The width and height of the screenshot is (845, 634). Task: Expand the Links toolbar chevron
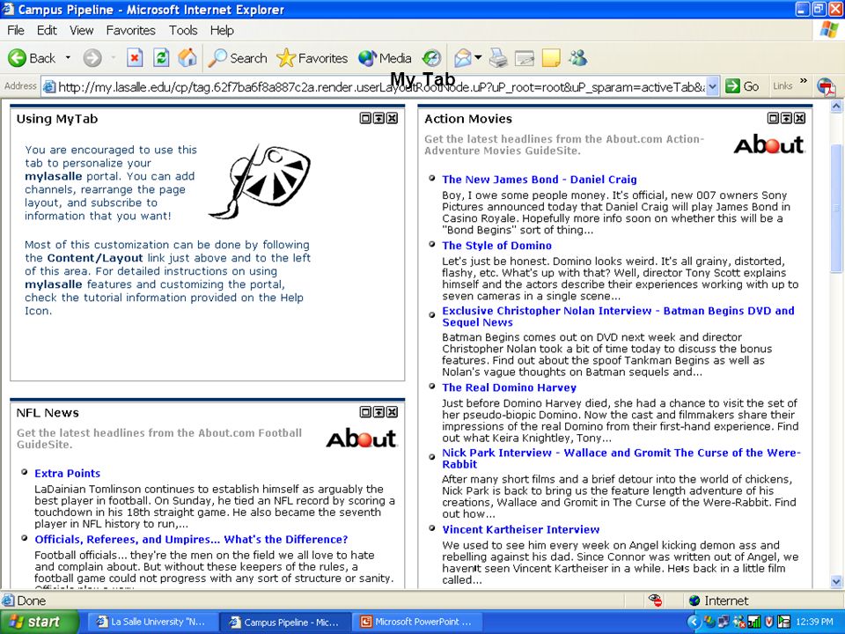click(803, 81)
